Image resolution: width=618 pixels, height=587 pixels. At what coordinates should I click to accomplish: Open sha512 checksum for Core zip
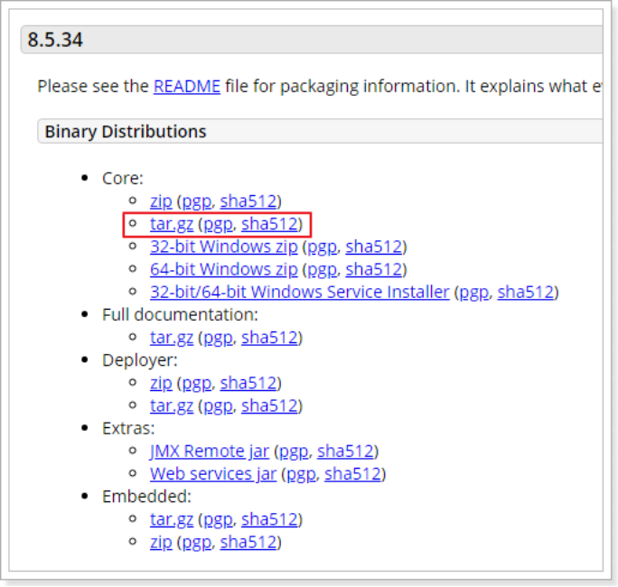click(x=248, y=201)
